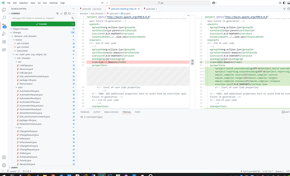This screenshot has height=176, width=290.
Task: Select ChangeRequest.java in changes list
Action: coord(29,135)
